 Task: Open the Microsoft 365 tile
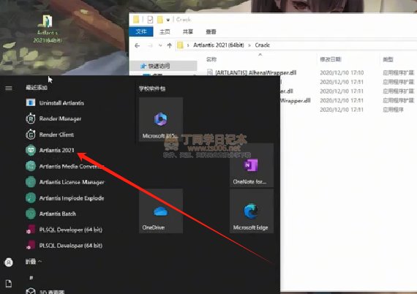[161, 119]
